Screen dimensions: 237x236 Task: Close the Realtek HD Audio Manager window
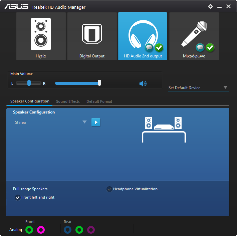point(228,6)
